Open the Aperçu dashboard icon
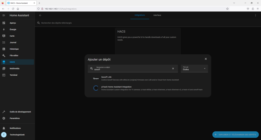 [x=4, y=23]
